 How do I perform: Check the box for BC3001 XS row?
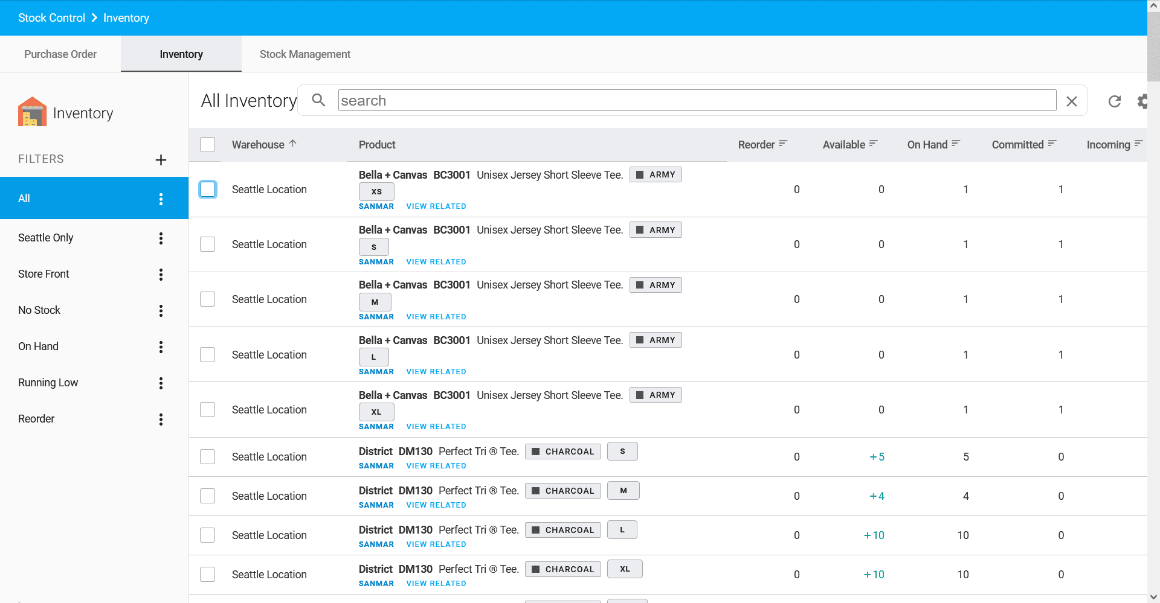coord(207,190)
